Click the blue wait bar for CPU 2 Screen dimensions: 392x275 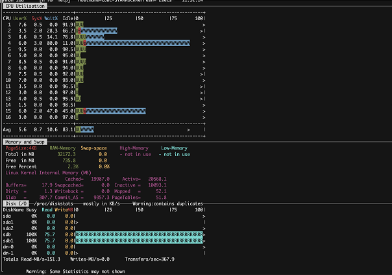pyautogui.click(x=99, y=31)
